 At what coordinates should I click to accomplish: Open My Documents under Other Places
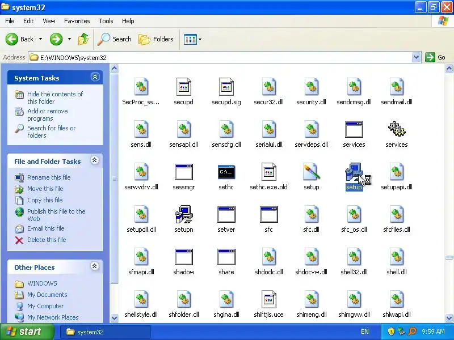click(x=47, y=295)
